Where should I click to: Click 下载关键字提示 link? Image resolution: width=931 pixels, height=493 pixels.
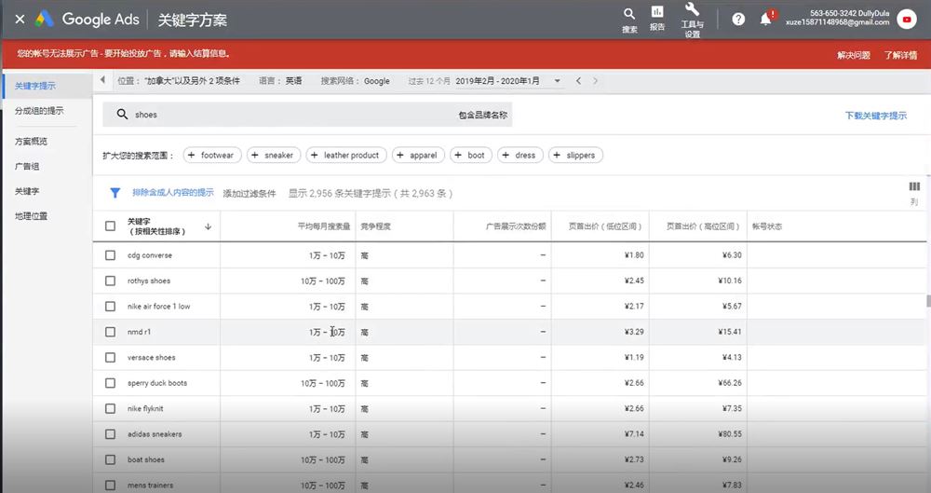point(876,116)
